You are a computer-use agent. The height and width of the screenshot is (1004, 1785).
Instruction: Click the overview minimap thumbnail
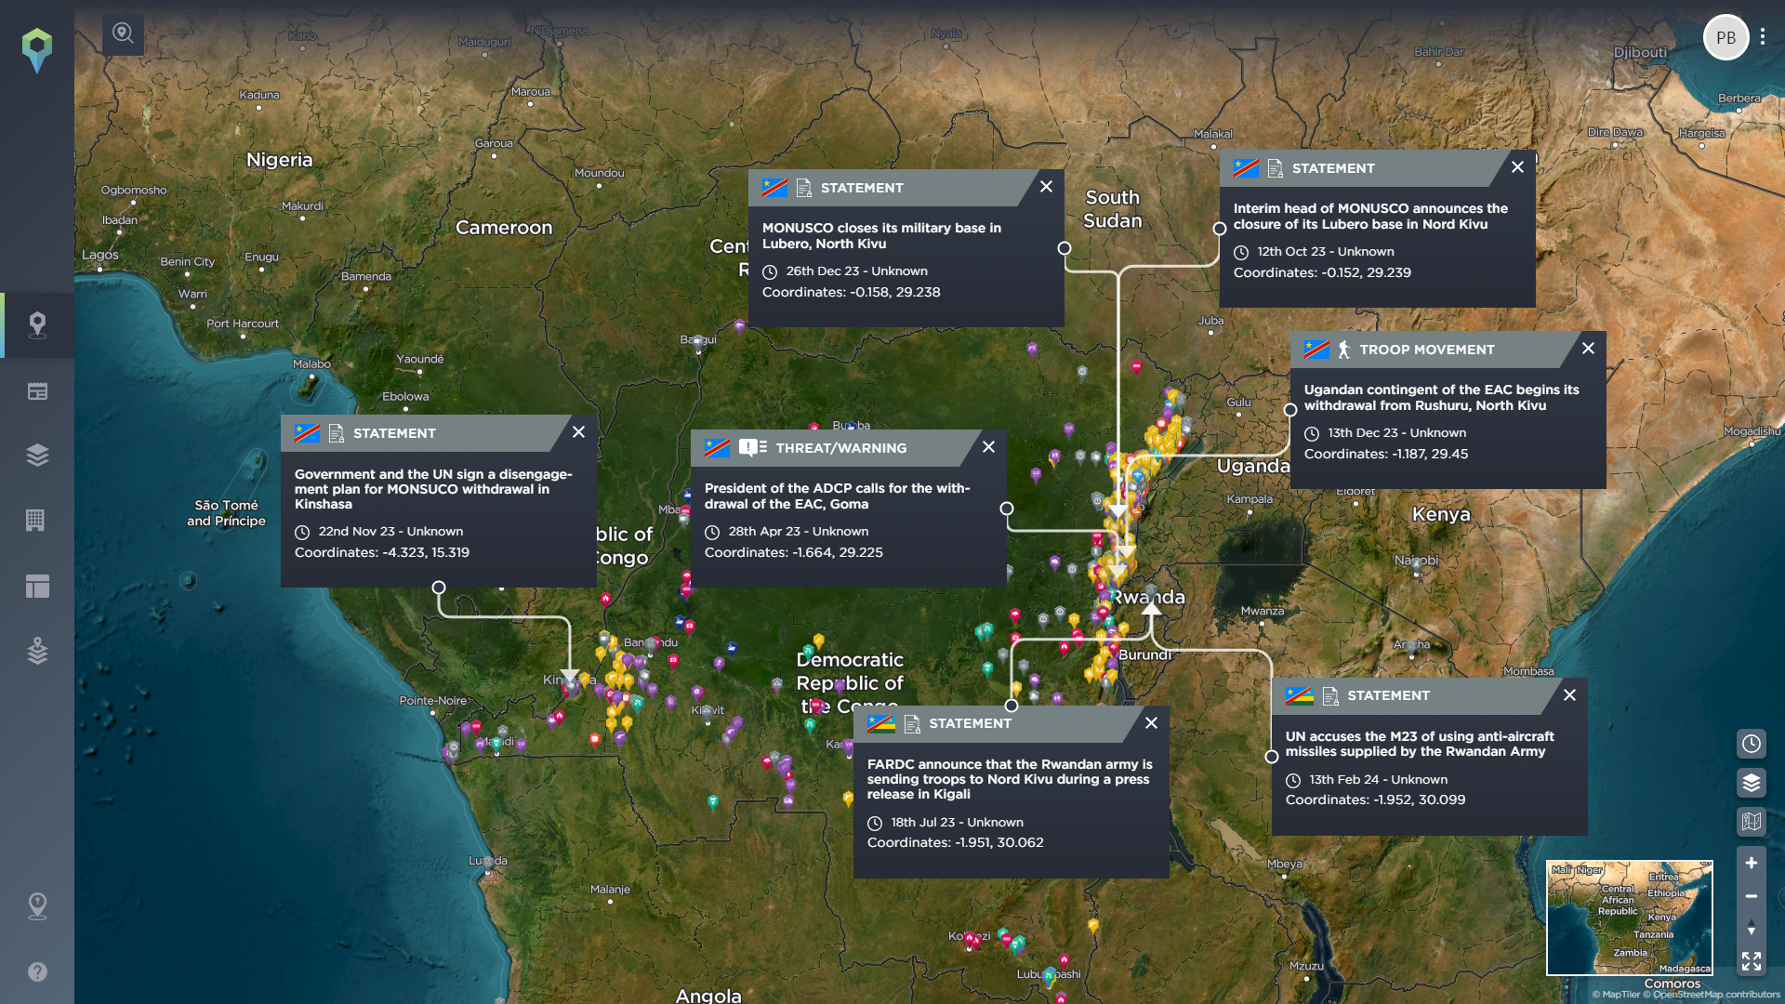click(1630, 918)
